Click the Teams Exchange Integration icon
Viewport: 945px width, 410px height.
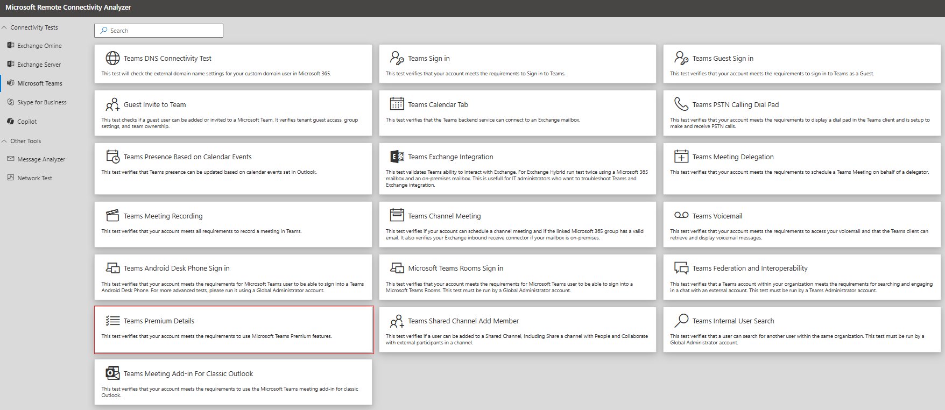[397, 157]
